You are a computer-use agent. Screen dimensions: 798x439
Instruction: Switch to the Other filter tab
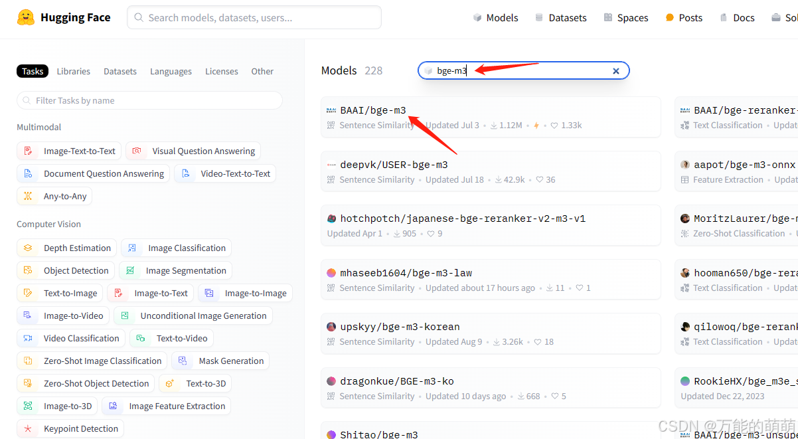pos(262,71)
